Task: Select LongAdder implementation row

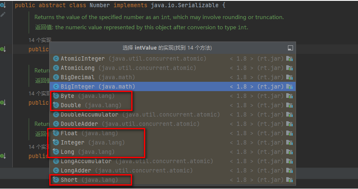Action: tap(172, 170)
